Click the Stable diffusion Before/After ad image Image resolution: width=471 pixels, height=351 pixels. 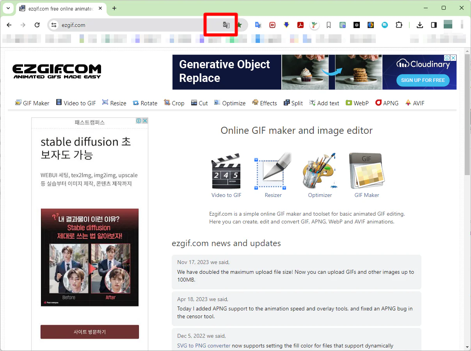(x=90, y=257)
